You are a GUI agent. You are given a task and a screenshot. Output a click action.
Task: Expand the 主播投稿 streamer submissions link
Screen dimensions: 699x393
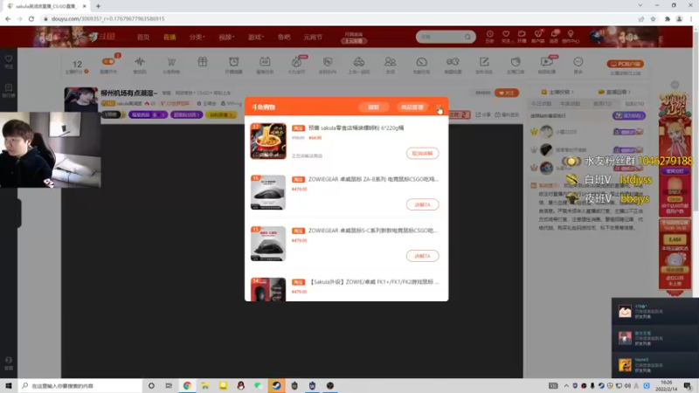557,92
